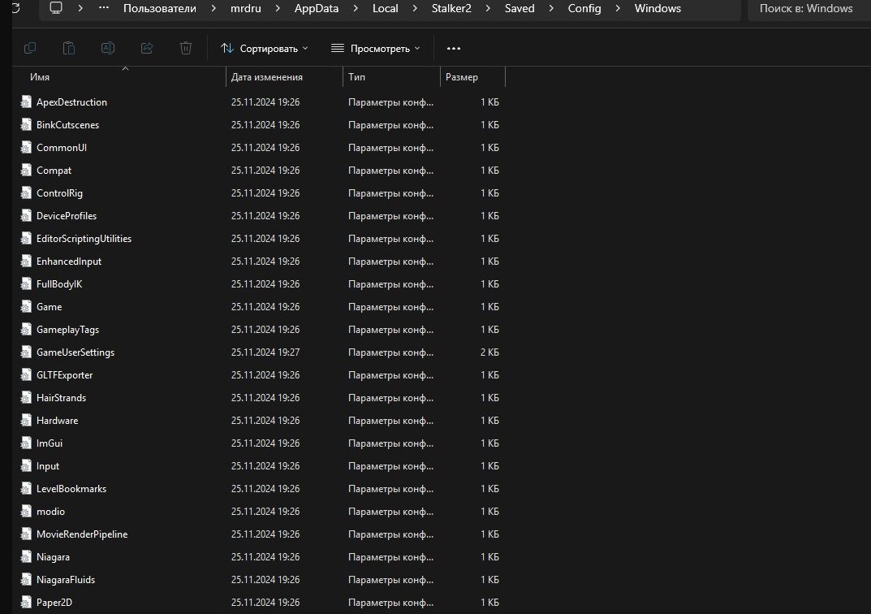Select the GameUserSettings config file icon
Screen dimensions: 871x614
coord(26,352)
